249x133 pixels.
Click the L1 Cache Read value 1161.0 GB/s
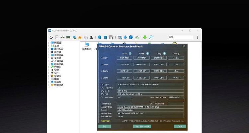pyautogui.click(x=124, y=65)
